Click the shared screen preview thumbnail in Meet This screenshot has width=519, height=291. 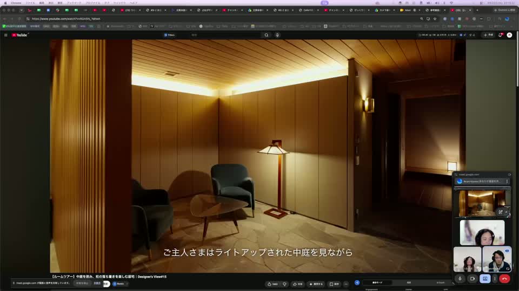482,203
